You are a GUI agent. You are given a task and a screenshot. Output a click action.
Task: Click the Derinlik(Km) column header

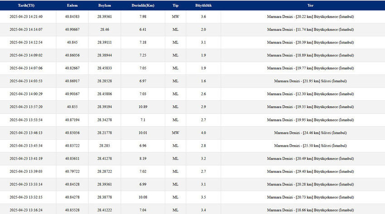click(x=143, y=5)
